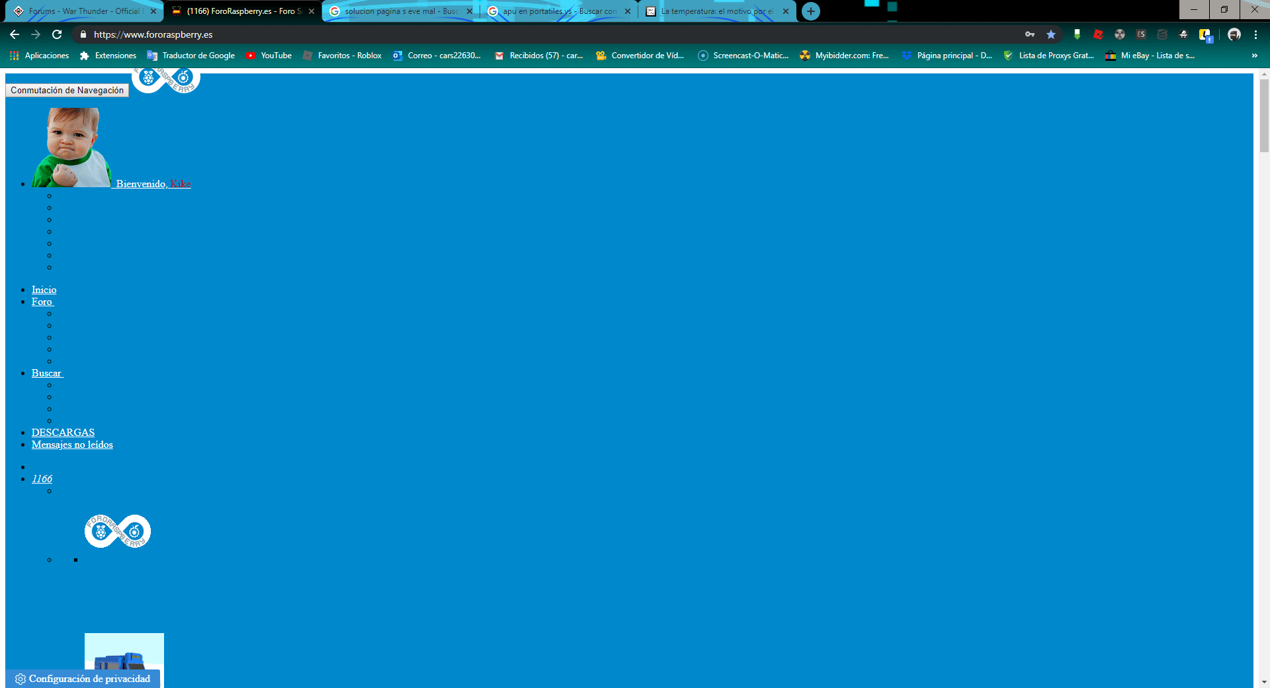Click the ninja profile avatar icon
This screenshot has height=688, width=1270.
tap(1234, 34)
